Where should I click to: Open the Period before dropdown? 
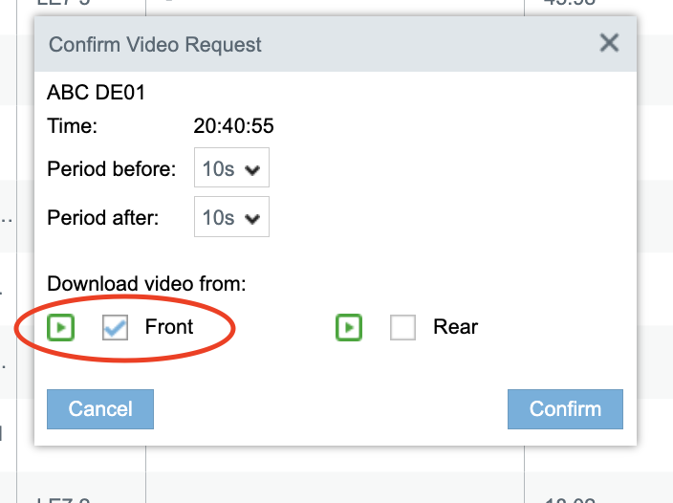pyautogui.click(x=231, y=167)
